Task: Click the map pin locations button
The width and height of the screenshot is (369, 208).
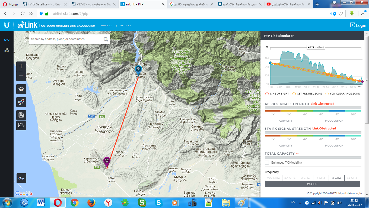Action: pos(21,102)
